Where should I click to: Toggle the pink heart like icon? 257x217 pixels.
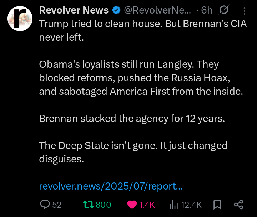pyautogui.click(x=132, y=205)
